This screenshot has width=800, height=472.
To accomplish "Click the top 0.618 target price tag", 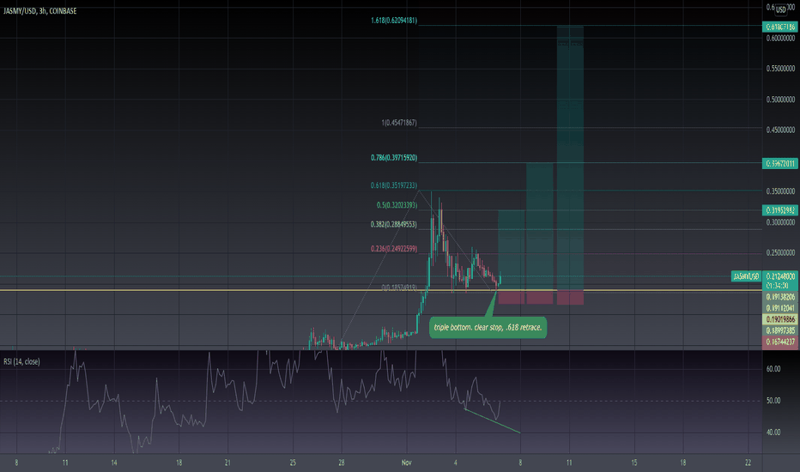I will tap(780, 27).
